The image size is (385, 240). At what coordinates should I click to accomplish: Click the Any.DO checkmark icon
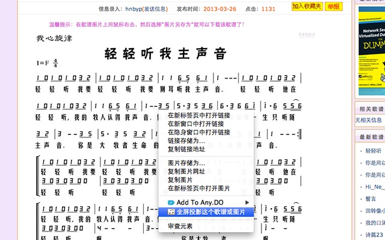pos(171,203)
